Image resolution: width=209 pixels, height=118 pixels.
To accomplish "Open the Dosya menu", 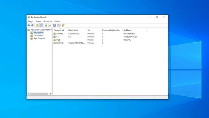I will coord(31,21).
